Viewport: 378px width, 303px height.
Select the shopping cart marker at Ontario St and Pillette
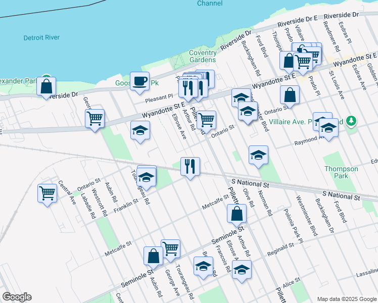pos(206,120)
